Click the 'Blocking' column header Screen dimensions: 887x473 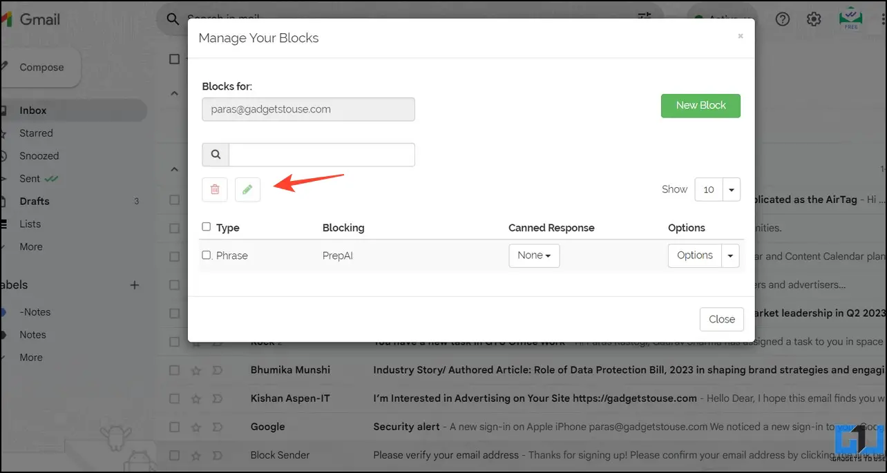coord(343,228)
